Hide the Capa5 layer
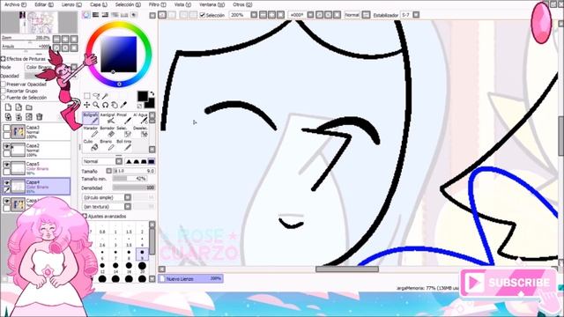 point(6,165)
